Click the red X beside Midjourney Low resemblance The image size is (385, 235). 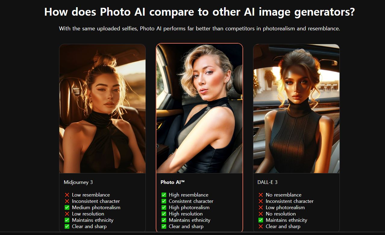67,195
